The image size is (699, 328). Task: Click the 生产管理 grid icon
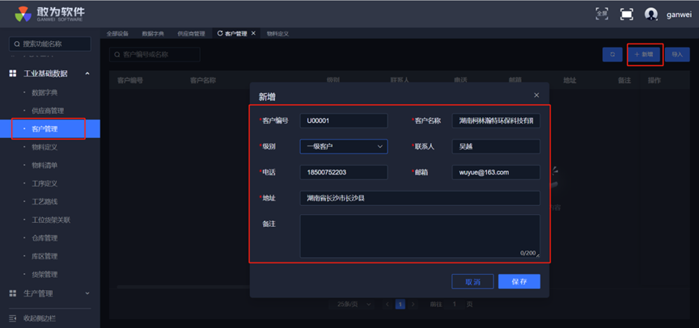(x=13, y=293)
